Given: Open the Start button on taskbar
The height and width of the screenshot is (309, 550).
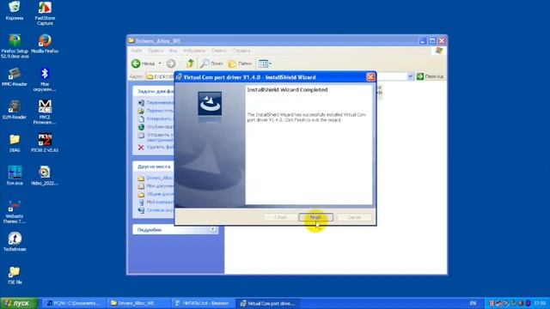Looking at the screenshot, I should coord(19,303).
